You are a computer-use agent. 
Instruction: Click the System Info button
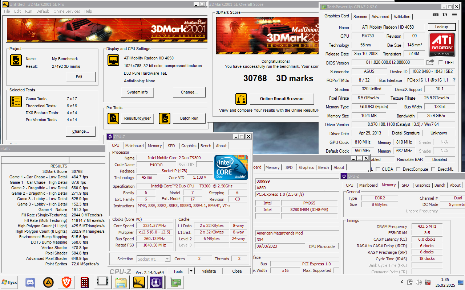137,92
